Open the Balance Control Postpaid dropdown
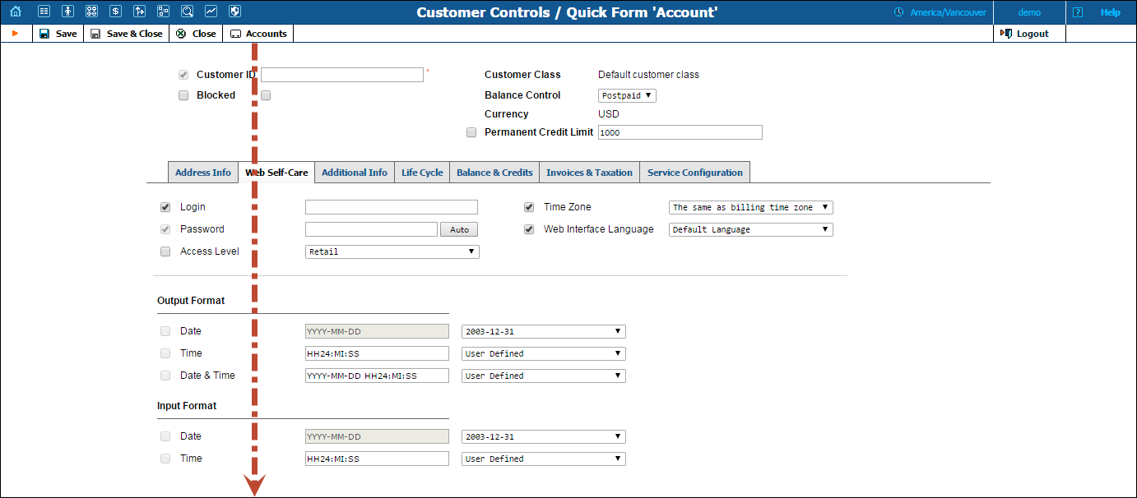Screen dimensions: 1137x498 click(627, 95)
